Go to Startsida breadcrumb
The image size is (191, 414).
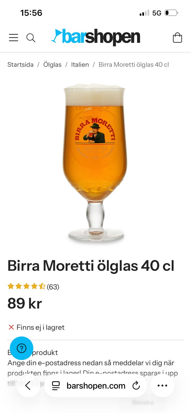tap(20, 65)
